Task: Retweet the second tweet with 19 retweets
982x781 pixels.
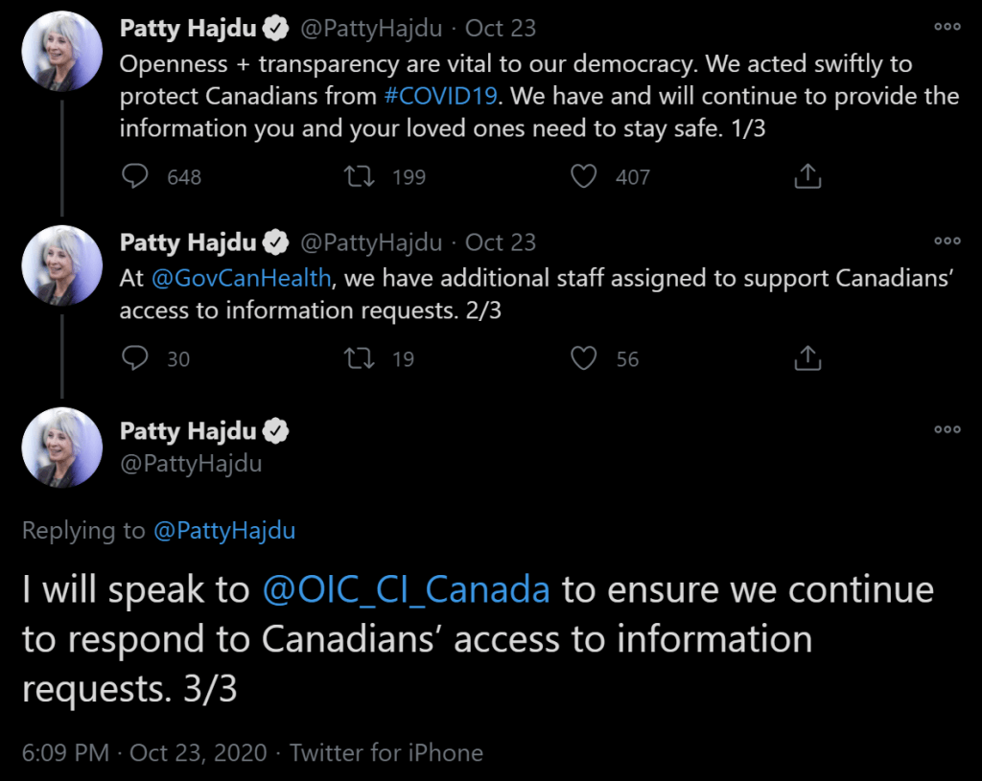Action: pyautogui.click(x=361, y=358)
